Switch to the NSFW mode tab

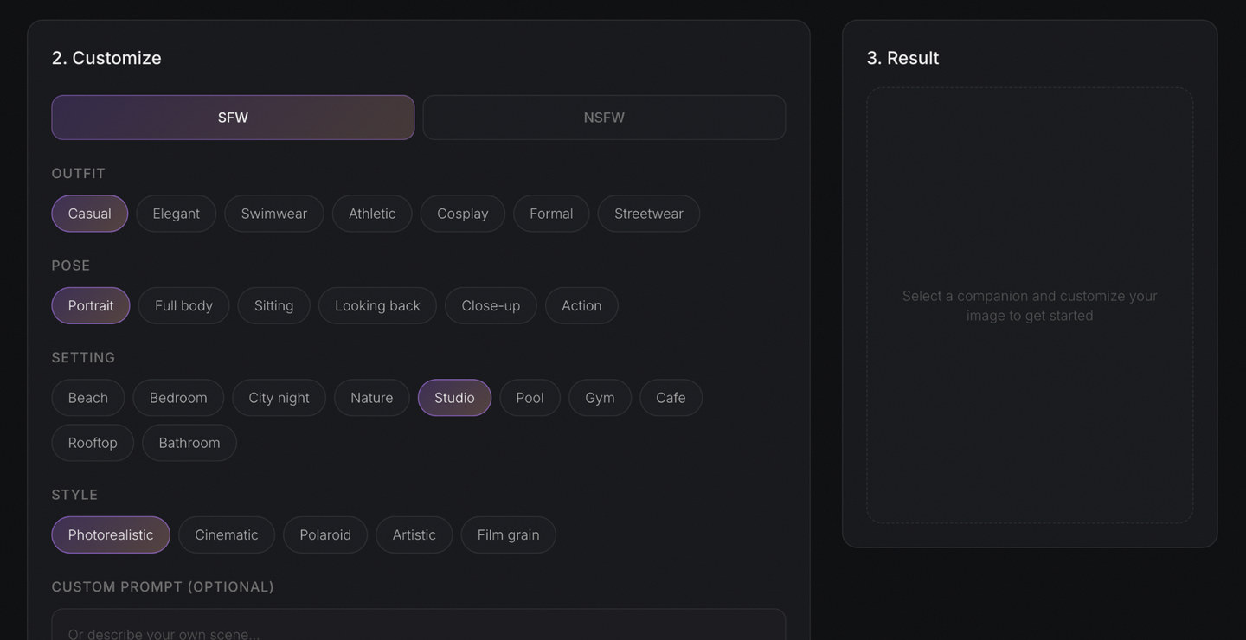tap(604, 118)
